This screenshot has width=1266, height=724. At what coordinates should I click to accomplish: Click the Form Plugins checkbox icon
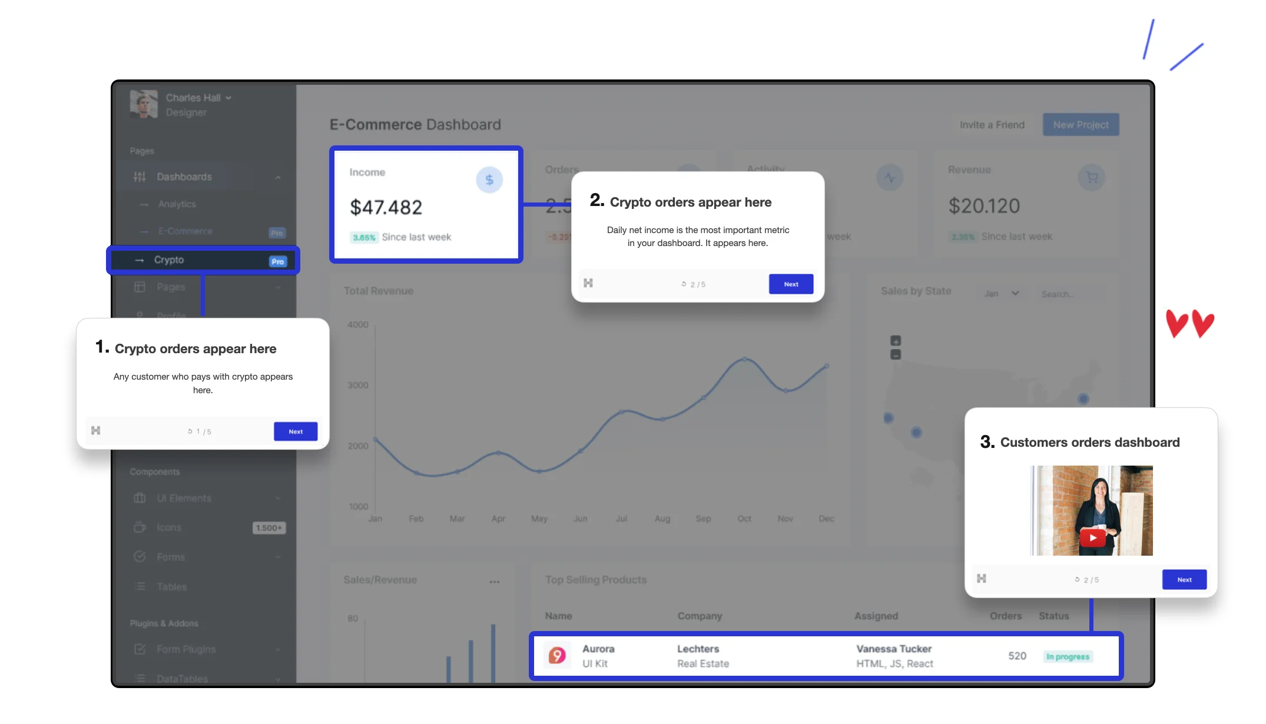pos(140,649)
